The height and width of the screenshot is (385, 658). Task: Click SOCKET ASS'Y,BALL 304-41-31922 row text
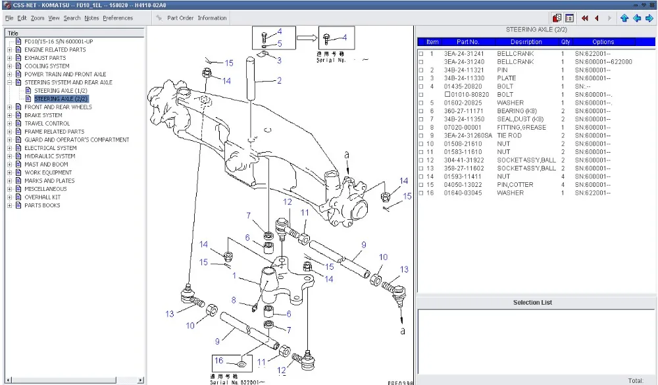pos(526,160)
